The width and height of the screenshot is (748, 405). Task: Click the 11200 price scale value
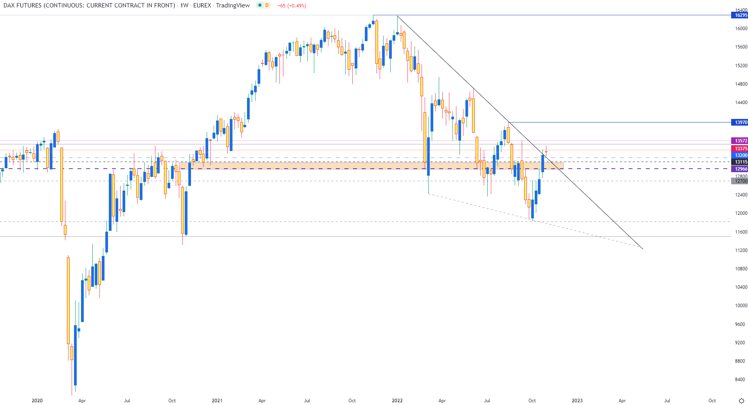pyautogui.click(x=741, y=250)
